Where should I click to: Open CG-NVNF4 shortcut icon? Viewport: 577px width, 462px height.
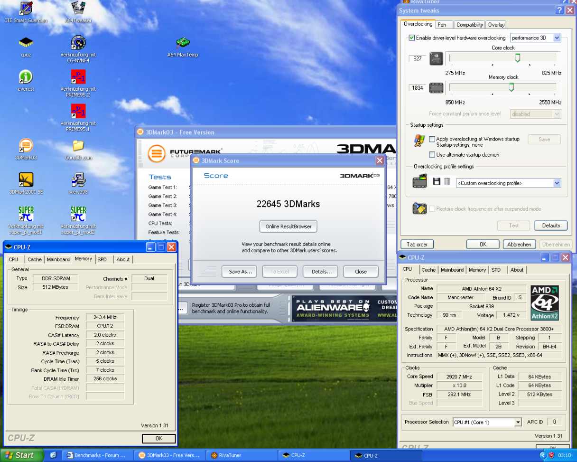coord(78,43)
